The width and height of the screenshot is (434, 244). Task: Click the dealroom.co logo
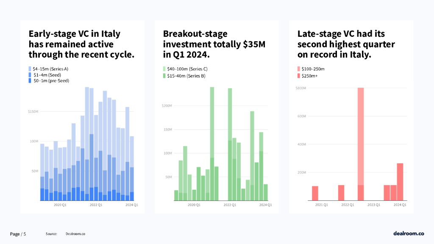coord(409,233)
